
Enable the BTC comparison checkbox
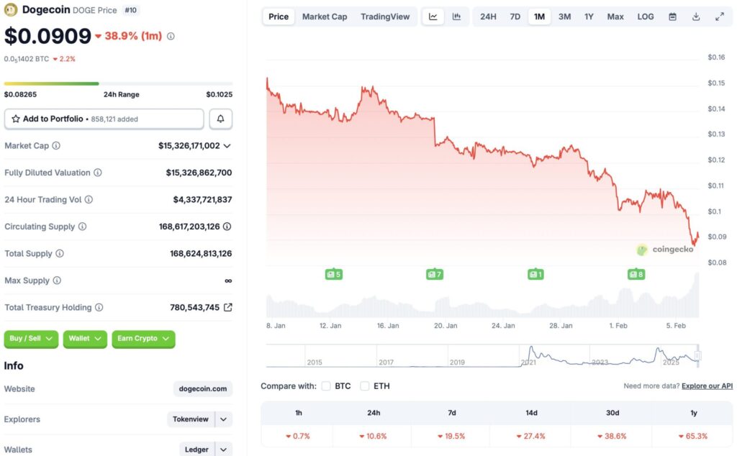pos(326,386)
